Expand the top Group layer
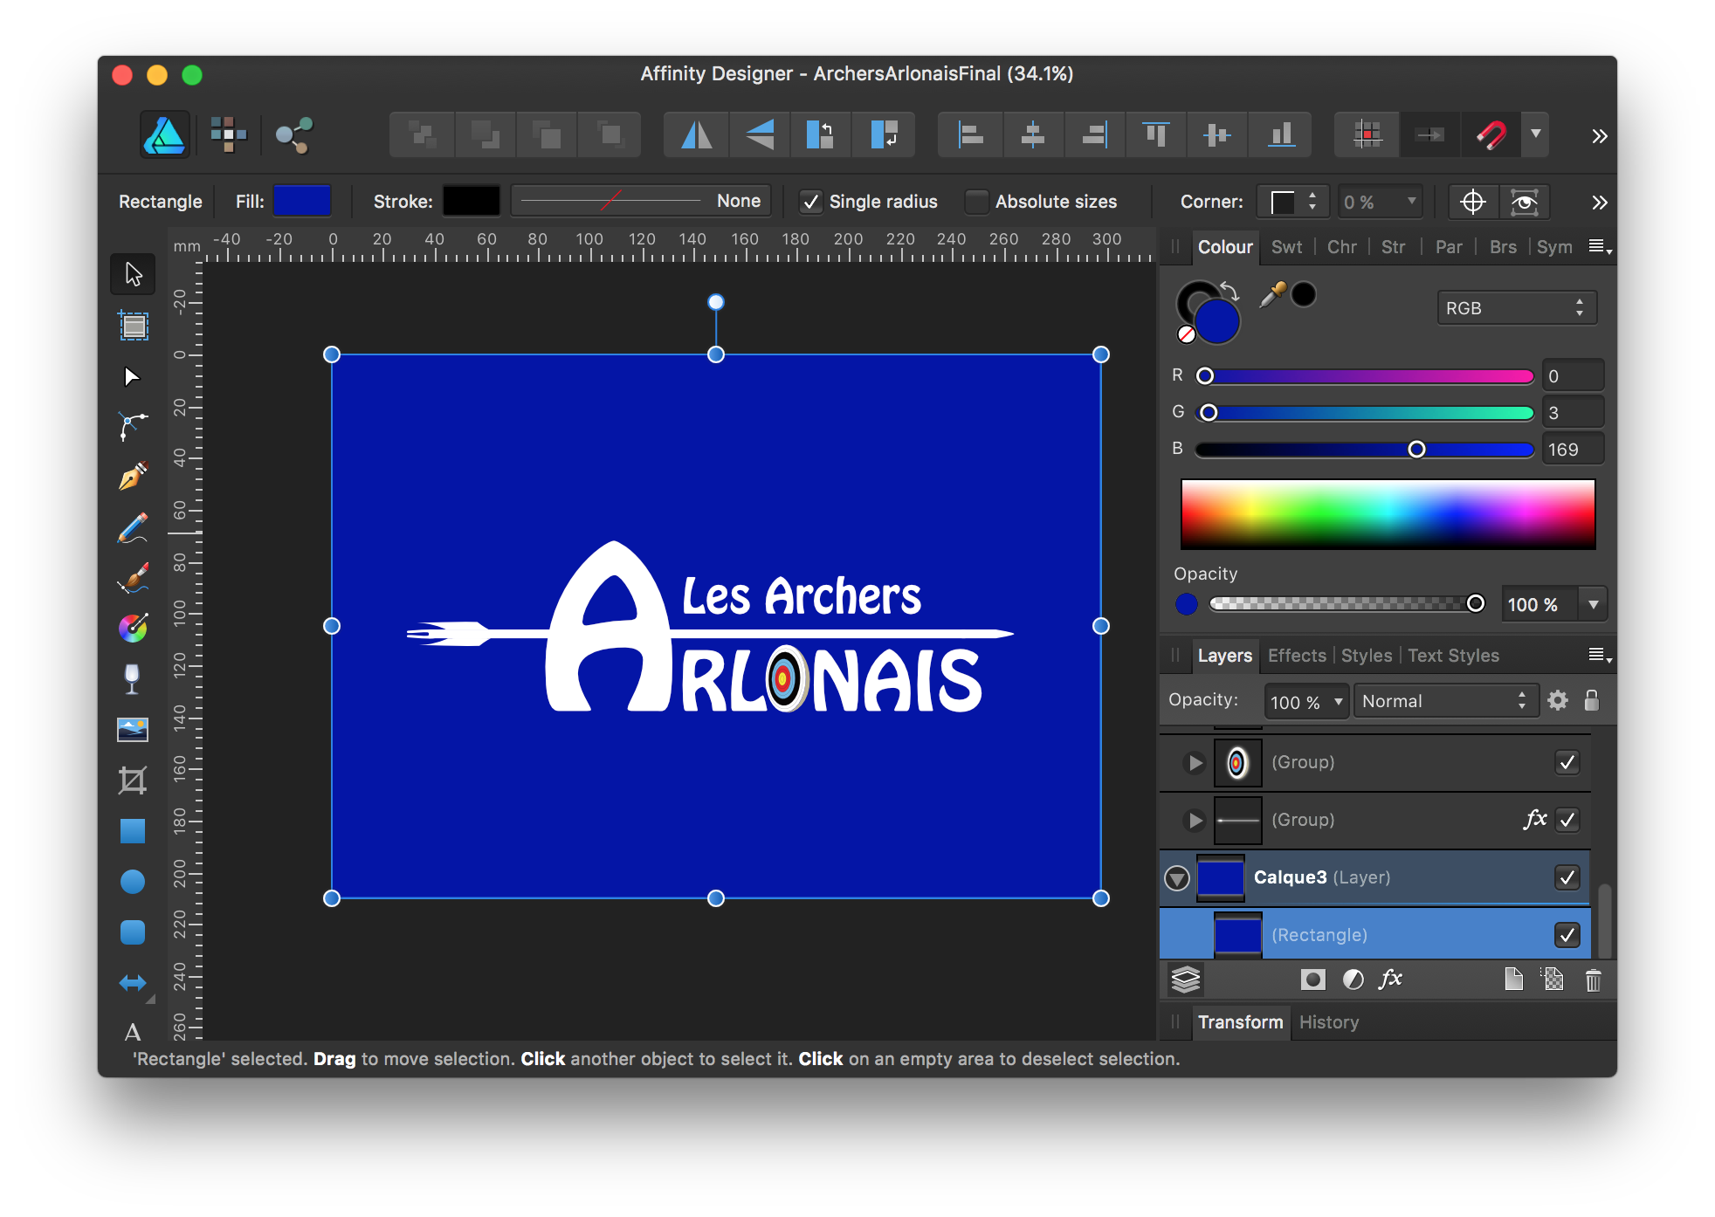This screenshot has height=1217, width=1715. (1194, 763)
